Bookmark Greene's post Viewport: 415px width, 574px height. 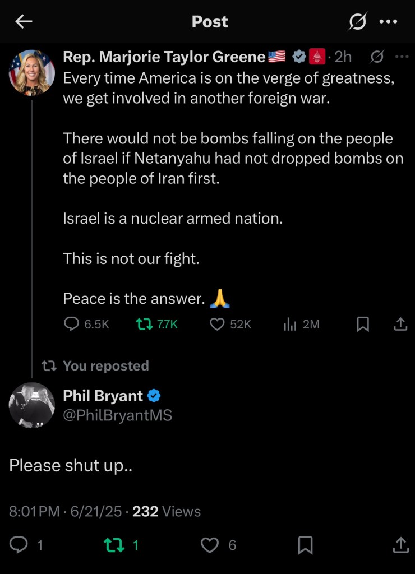(363, 324)
